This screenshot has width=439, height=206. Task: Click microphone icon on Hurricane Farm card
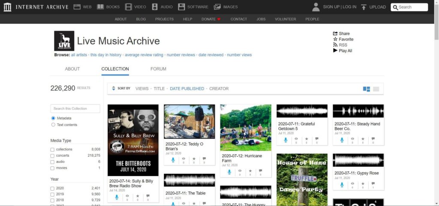click(x=229, y=172)
